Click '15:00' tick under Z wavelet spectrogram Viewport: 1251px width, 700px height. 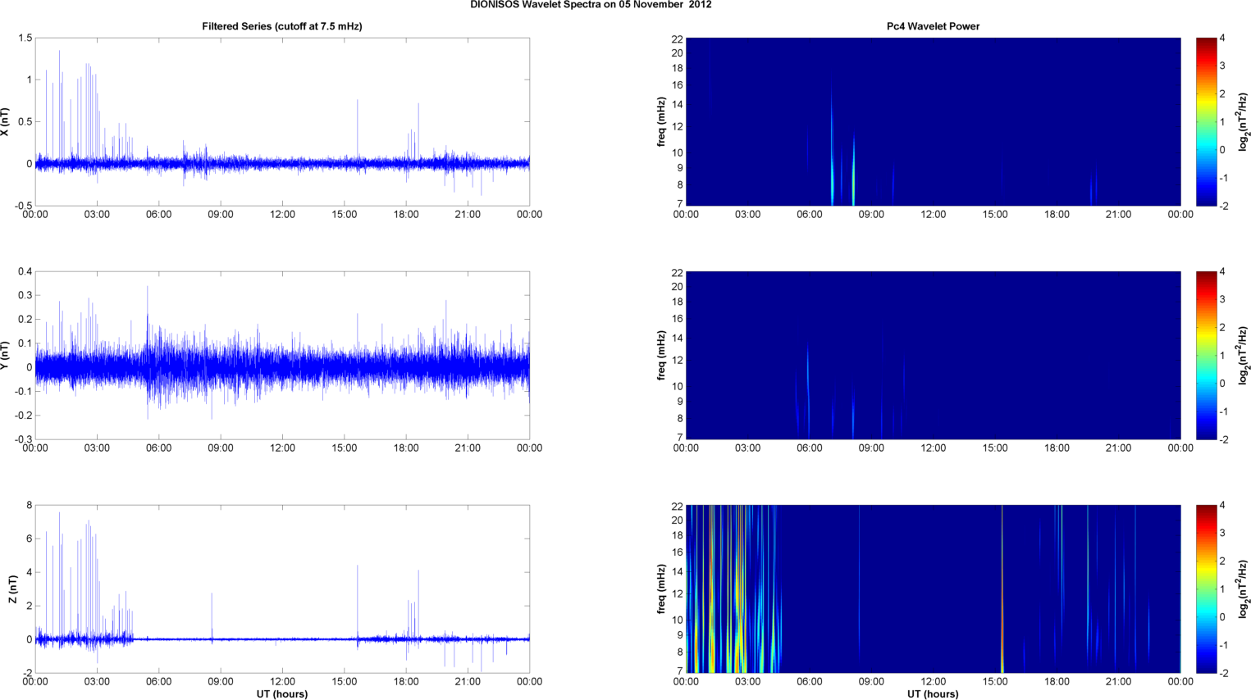click(x=995, y=682)
